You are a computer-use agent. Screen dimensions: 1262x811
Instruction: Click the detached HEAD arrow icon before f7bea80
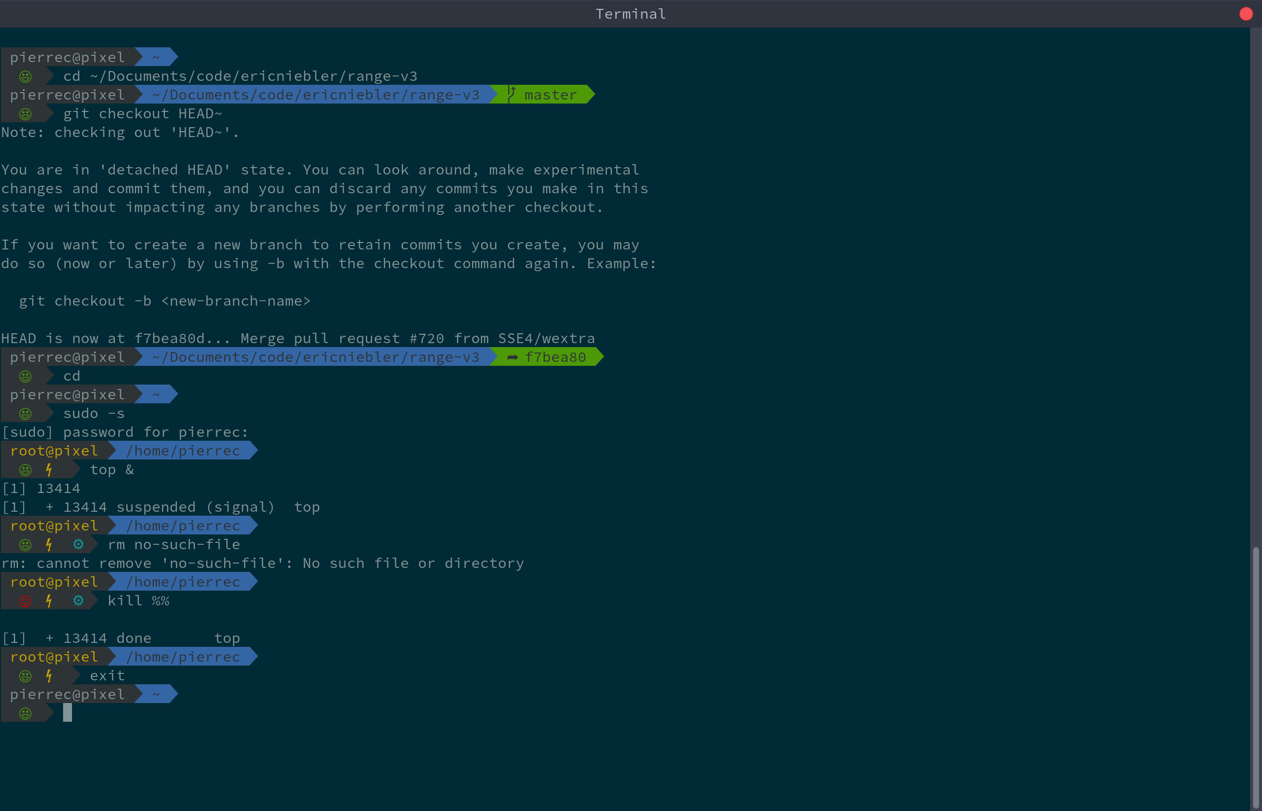512,357
